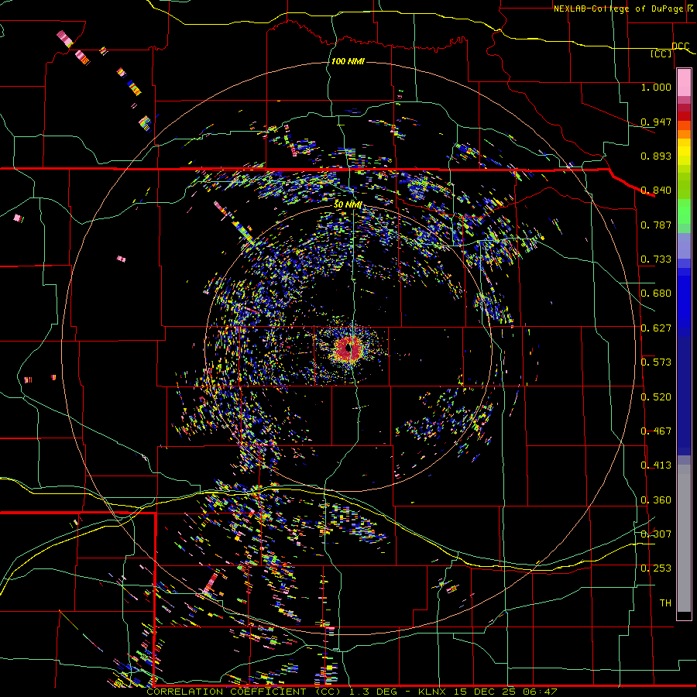This screenshot has width=697, height=697.
Task: Select the 0.307 scale value
Action: pyautogui.click(x=656, y=534)
